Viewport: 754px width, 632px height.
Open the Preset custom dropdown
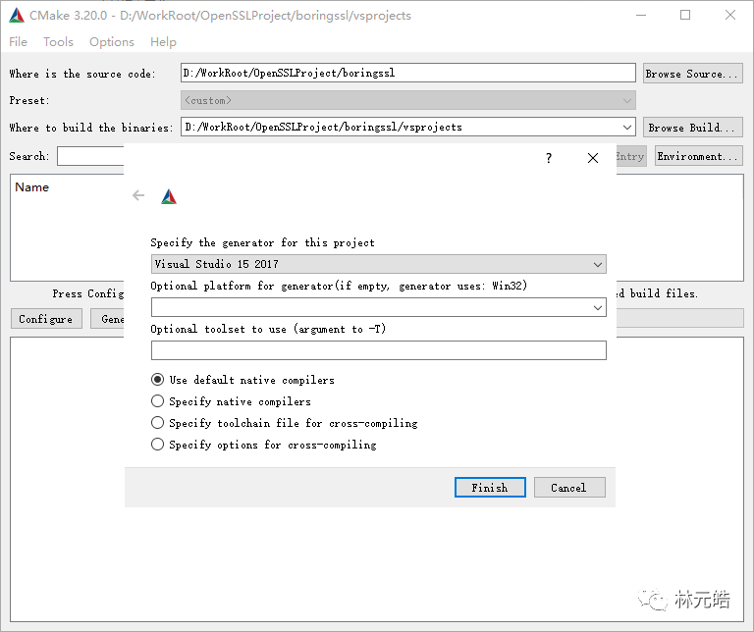pos(408,100)
